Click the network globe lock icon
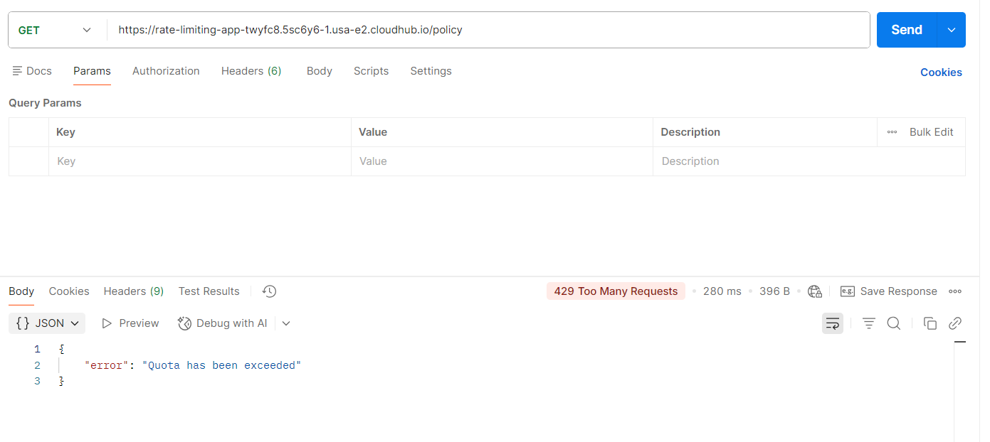The width and height of the screenshot is (990, 442). (815, 291)
